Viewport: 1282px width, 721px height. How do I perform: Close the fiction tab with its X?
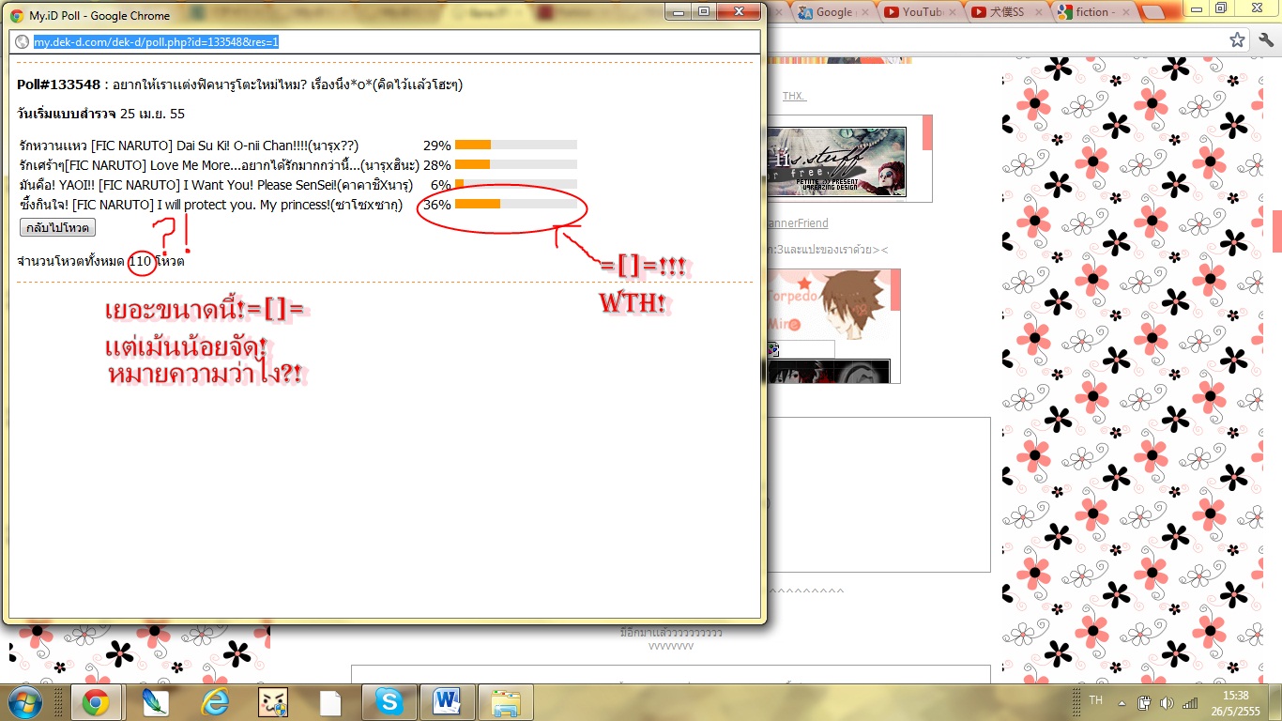pyautogui.click(x=1125, y=12)
